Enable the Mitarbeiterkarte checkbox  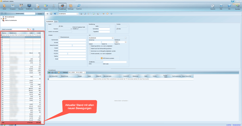(x=59, y=37)
